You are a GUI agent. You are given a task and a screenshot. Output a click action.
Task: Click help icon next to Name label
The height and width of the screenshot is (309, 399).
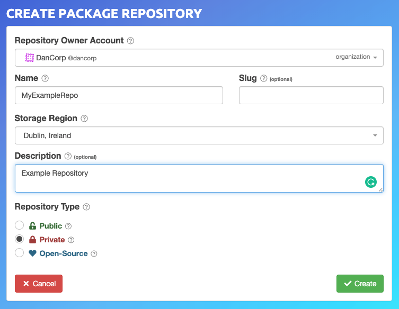point(45,78)
